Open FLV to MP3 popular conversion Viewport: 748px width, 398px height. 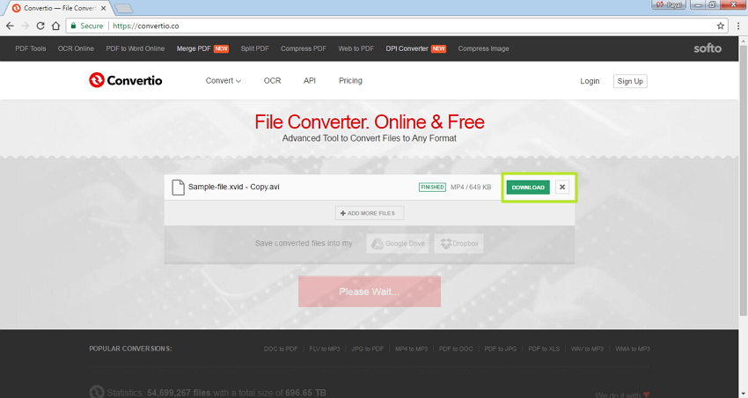(x=325, y=349)
